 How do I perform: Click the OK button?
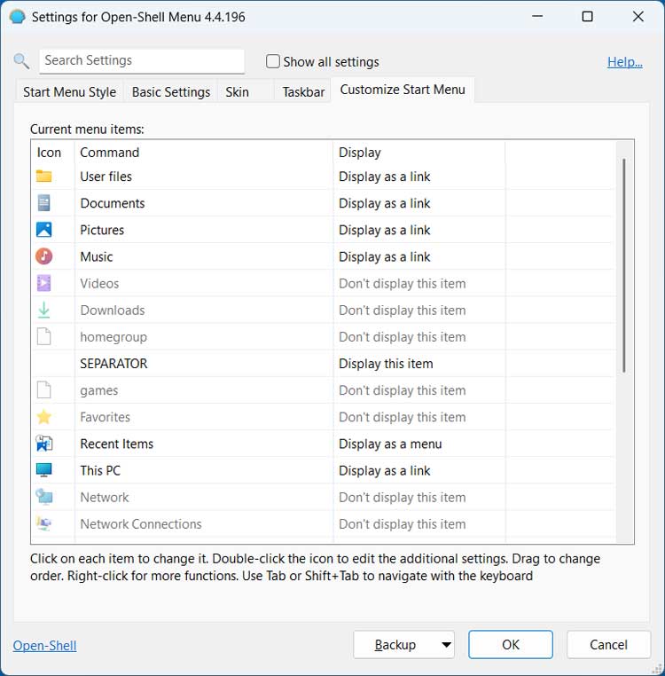[x=511, y=645]
